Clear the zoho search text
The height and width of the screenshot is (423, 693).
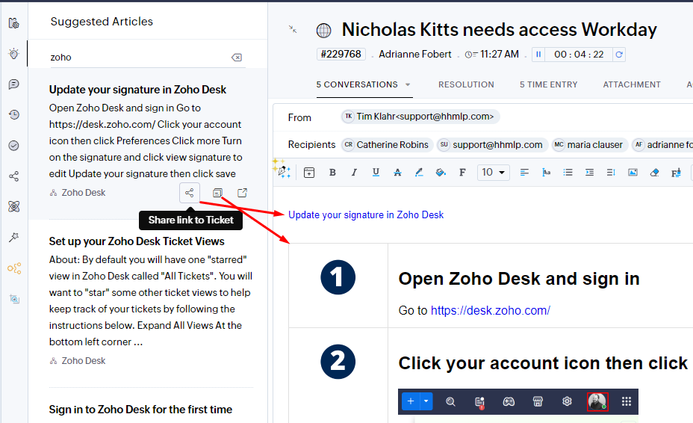tap(237, 57)
